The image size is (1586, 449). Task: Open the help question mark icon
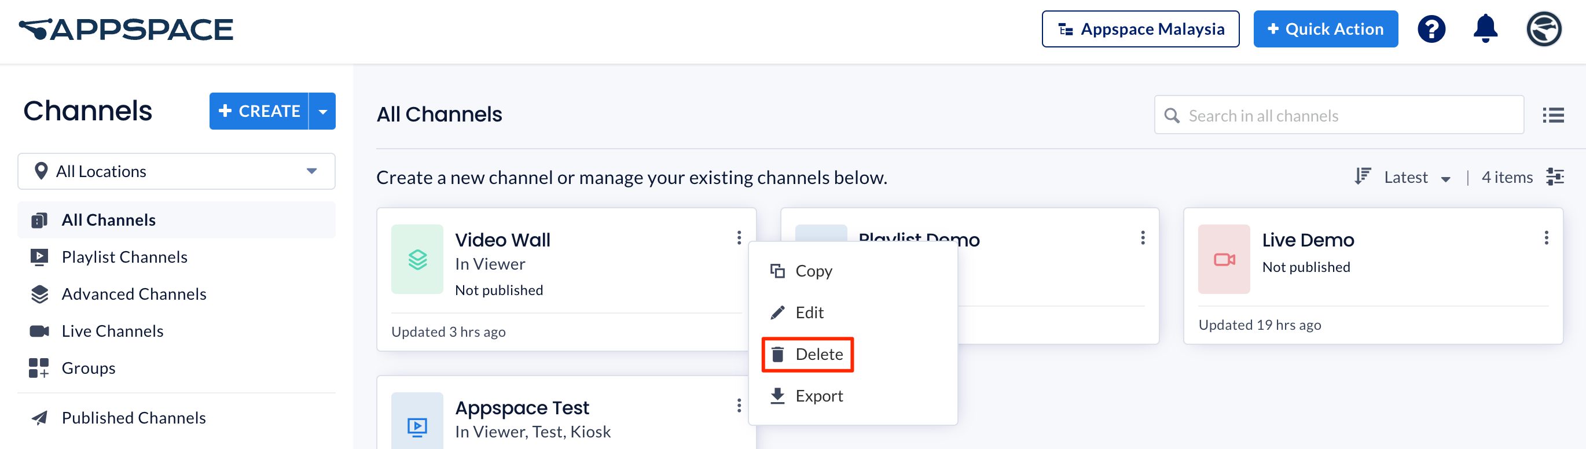click(1431, 29)
